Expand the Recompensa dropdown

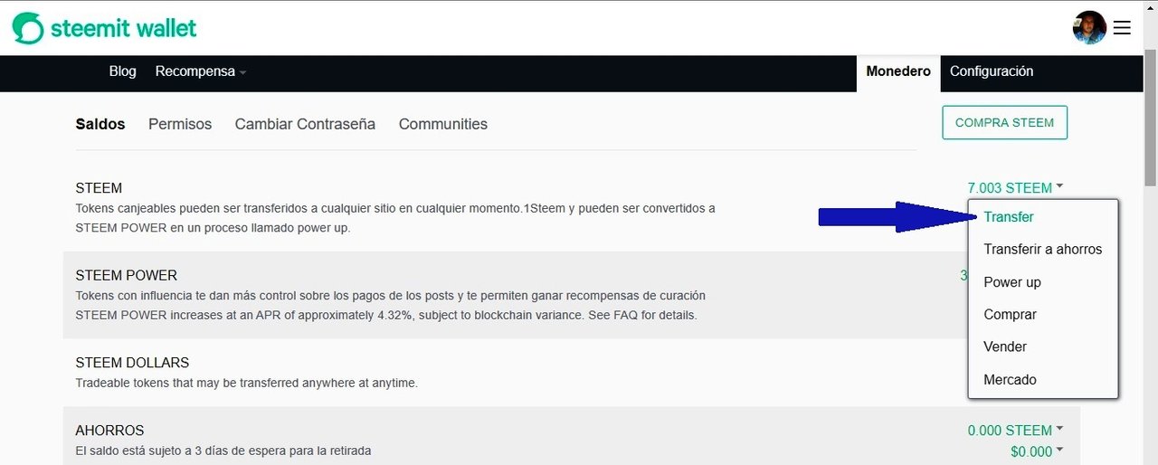coord(200,71)
